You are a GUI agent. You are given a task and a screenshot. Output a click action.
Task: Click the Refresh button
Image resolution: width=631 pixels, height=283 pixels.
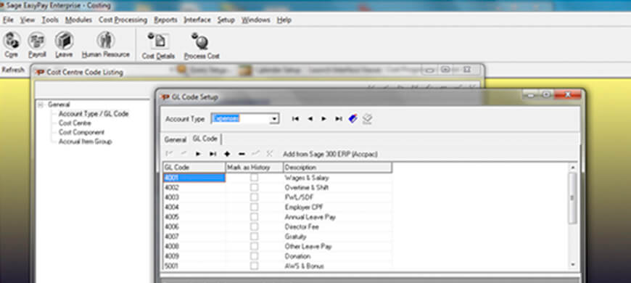pyautogui.click(x=13, y=70)
